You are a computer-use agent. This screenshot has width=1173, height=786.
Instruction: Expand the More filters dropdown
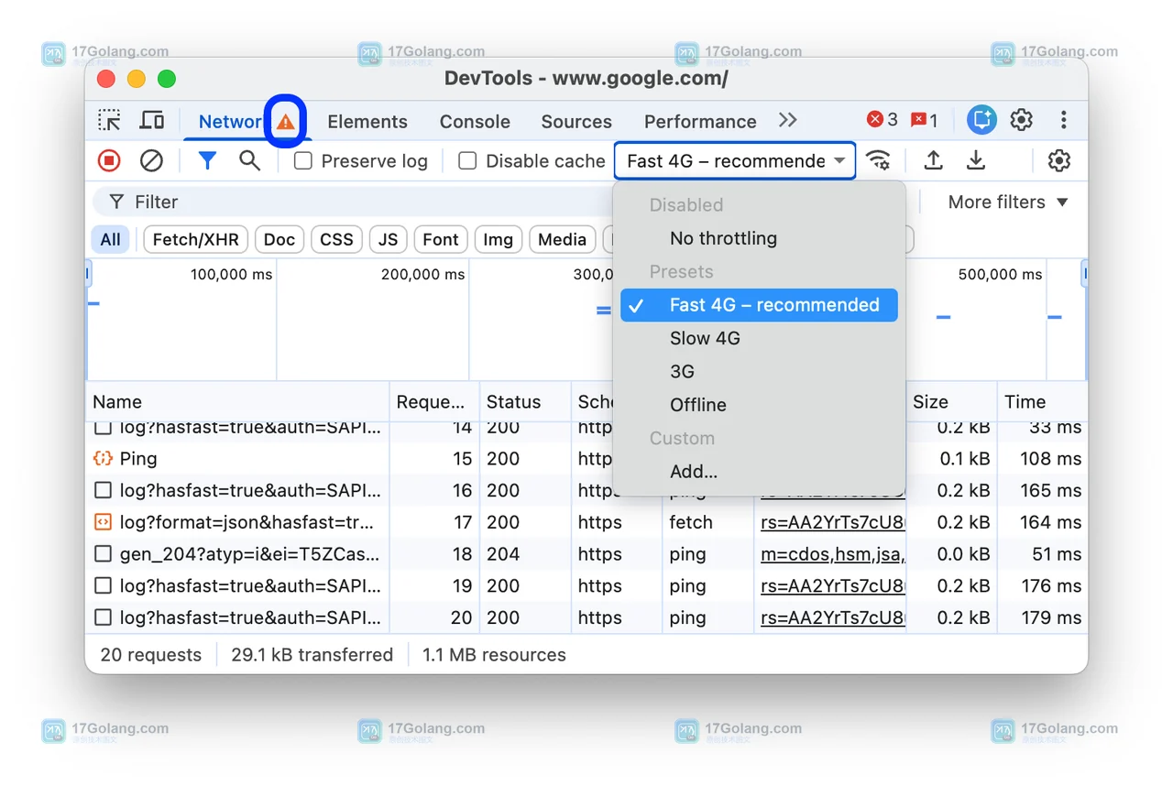1008,202
